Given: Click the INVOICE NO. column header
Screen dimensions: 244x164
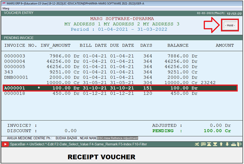Looking at the screenshot, I should click(x=21, y=45).
